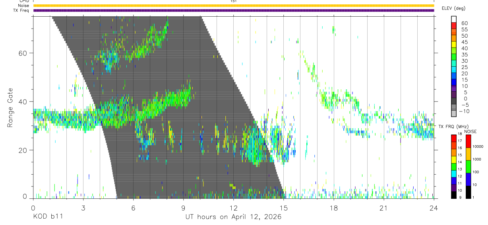
Task: Select the red 17-18 MHz frequency swatch
Action: point(454,138)
